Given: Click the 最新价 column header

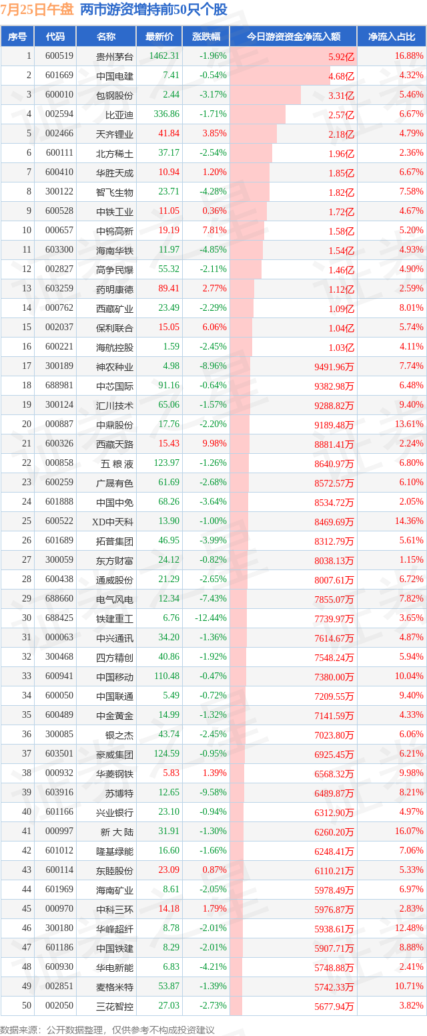Looking at the screenshot, I should (159, 37).
